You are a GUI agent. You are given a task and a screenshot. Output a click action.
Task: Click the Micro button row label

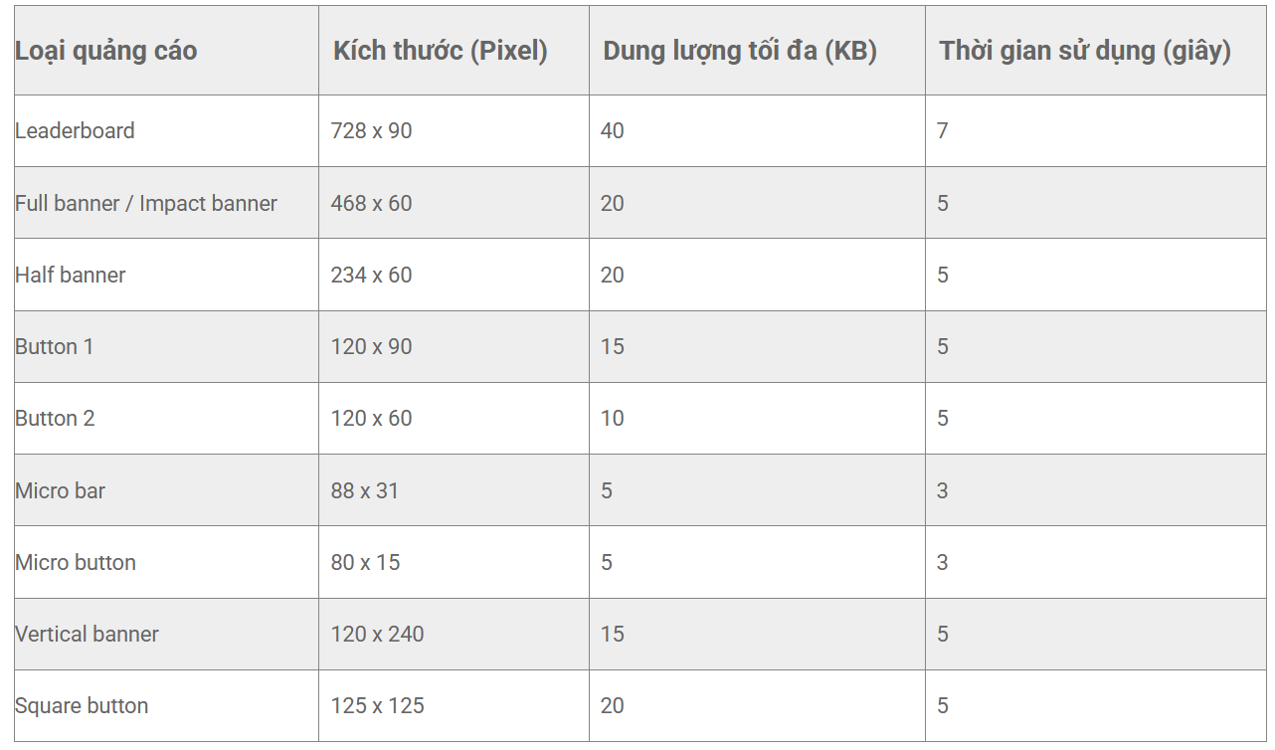tap(76, 562)
